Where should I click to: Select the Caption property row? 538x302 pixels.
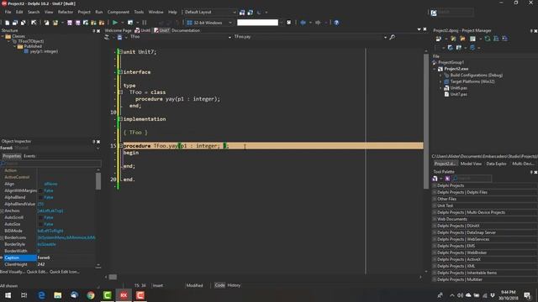[x=48, y=258]
